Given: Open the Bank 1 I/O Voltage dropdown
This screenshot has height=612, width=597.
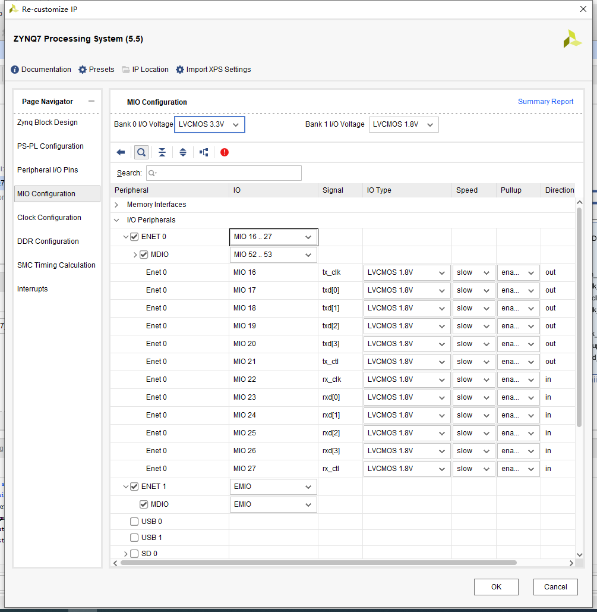Looking at the screenshot, I should pos(403,124).
